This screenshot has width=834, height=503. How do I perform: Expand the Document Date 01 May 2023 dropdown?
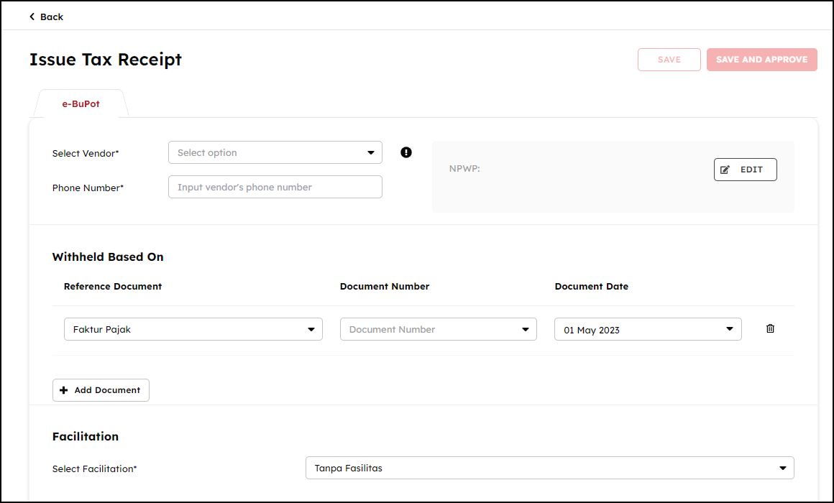(647, 330)
